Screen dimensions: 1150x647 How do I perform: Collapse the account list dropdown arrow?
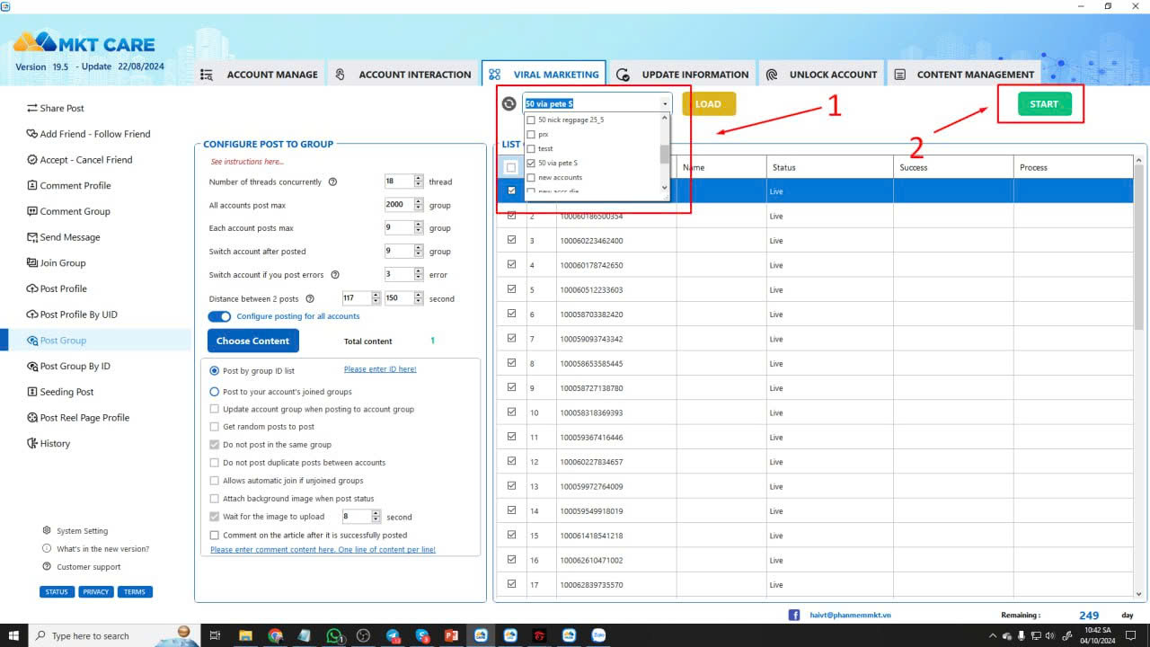[x=664, y=102]
